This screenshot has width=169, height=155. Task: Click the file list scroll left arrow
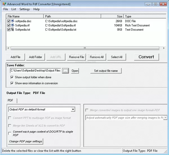pyautogui.click(x=8, y=48)
